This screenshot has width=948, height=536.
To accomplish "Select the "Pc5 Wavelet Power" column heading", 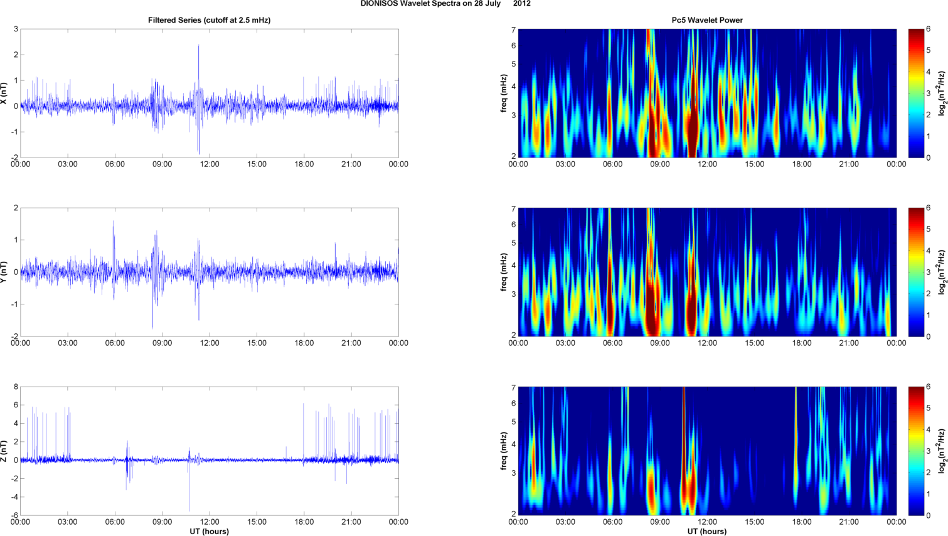I will [707, 20].
